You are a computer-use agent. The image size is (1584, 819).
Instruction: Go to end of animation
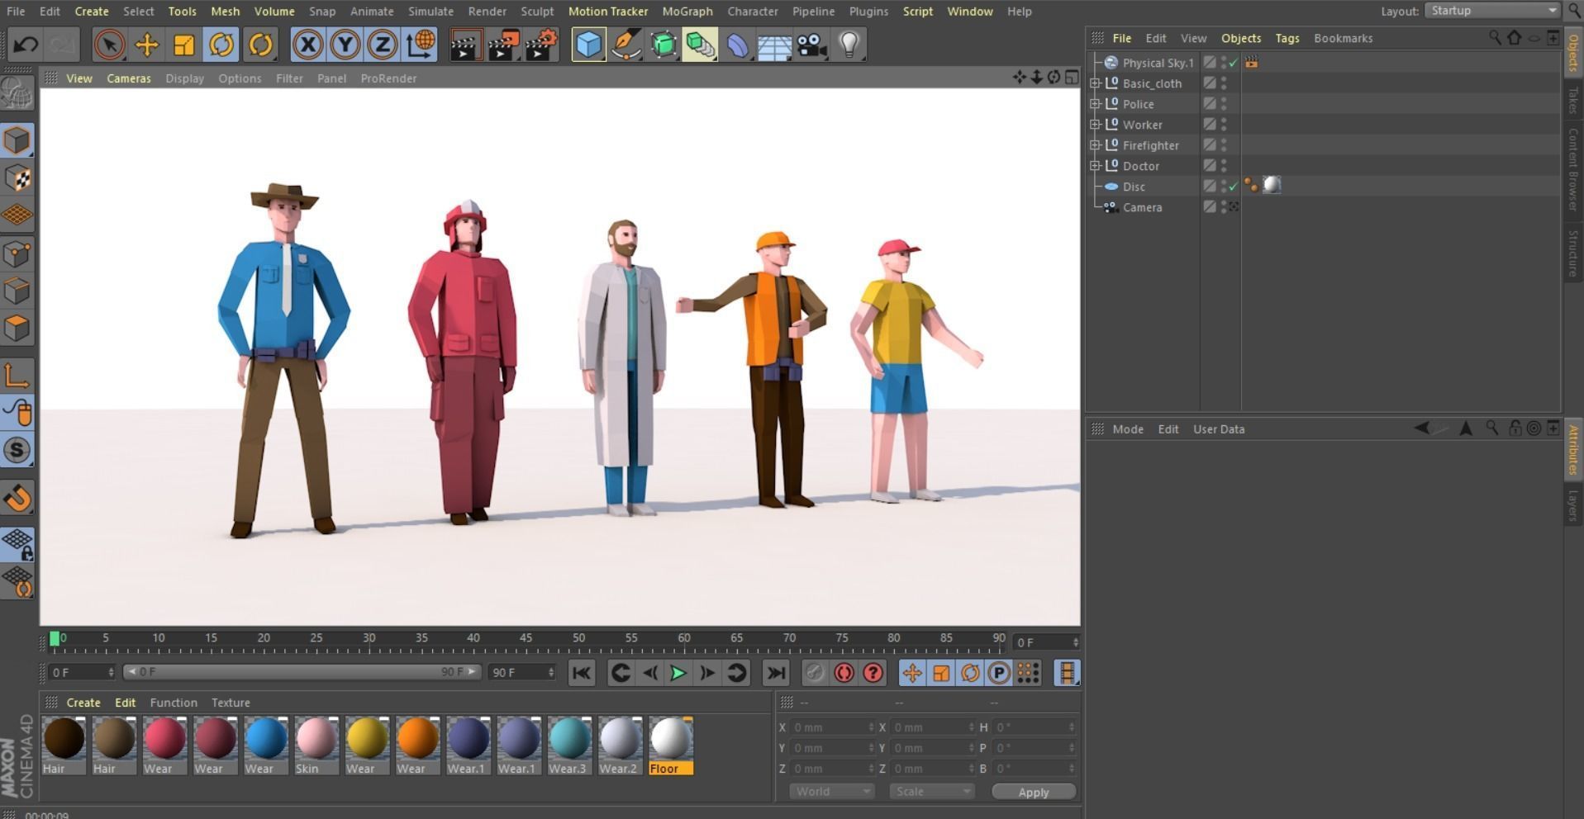tap(775, 673)
